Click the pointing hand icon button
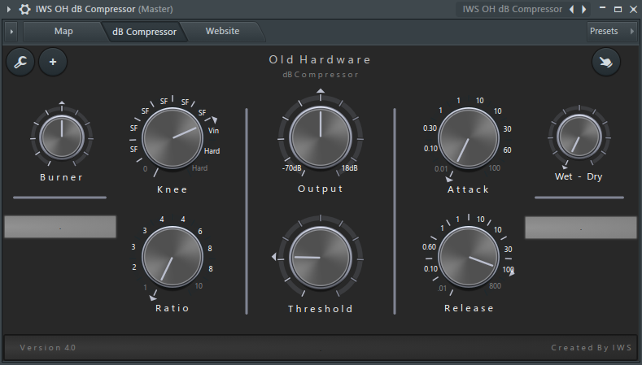Viewport: 642px width, 365px height. pyautogui.click(x=606, y=63)
